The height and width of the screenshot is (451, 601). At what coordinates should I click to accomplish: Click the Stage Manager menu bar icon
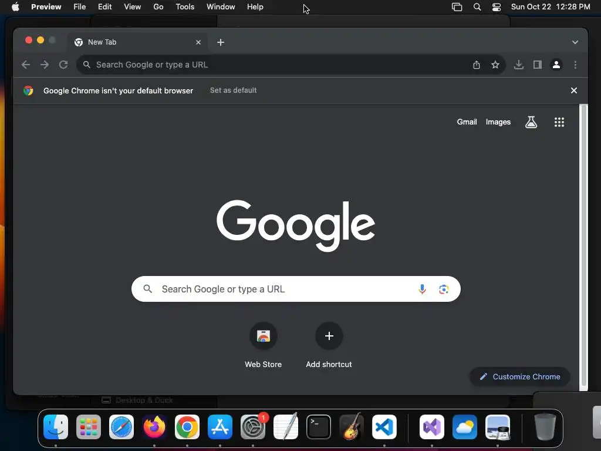pyautogui.click(x=457, y=7)
